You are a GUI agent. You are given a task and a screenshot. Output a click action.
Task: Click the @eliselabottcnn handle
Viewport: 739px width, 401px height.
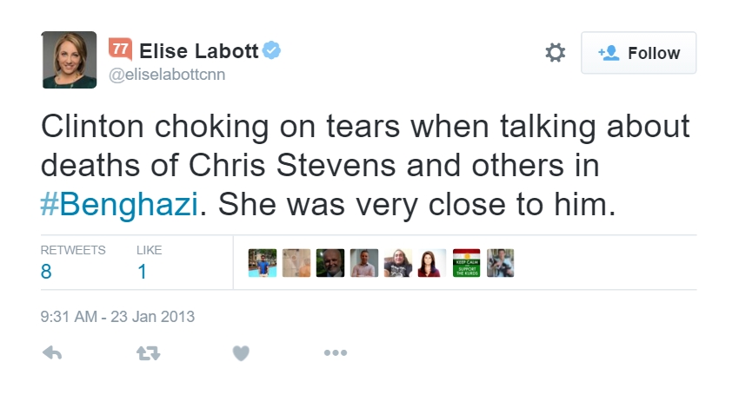(x=166, y=75)
